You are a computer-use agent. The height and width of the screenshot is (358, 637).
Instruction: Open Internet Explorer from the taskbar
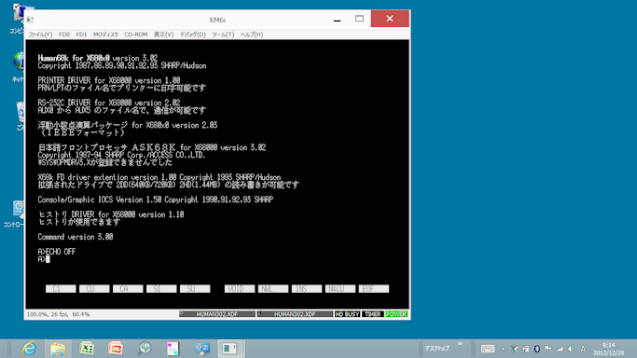[x=29, y=349]
